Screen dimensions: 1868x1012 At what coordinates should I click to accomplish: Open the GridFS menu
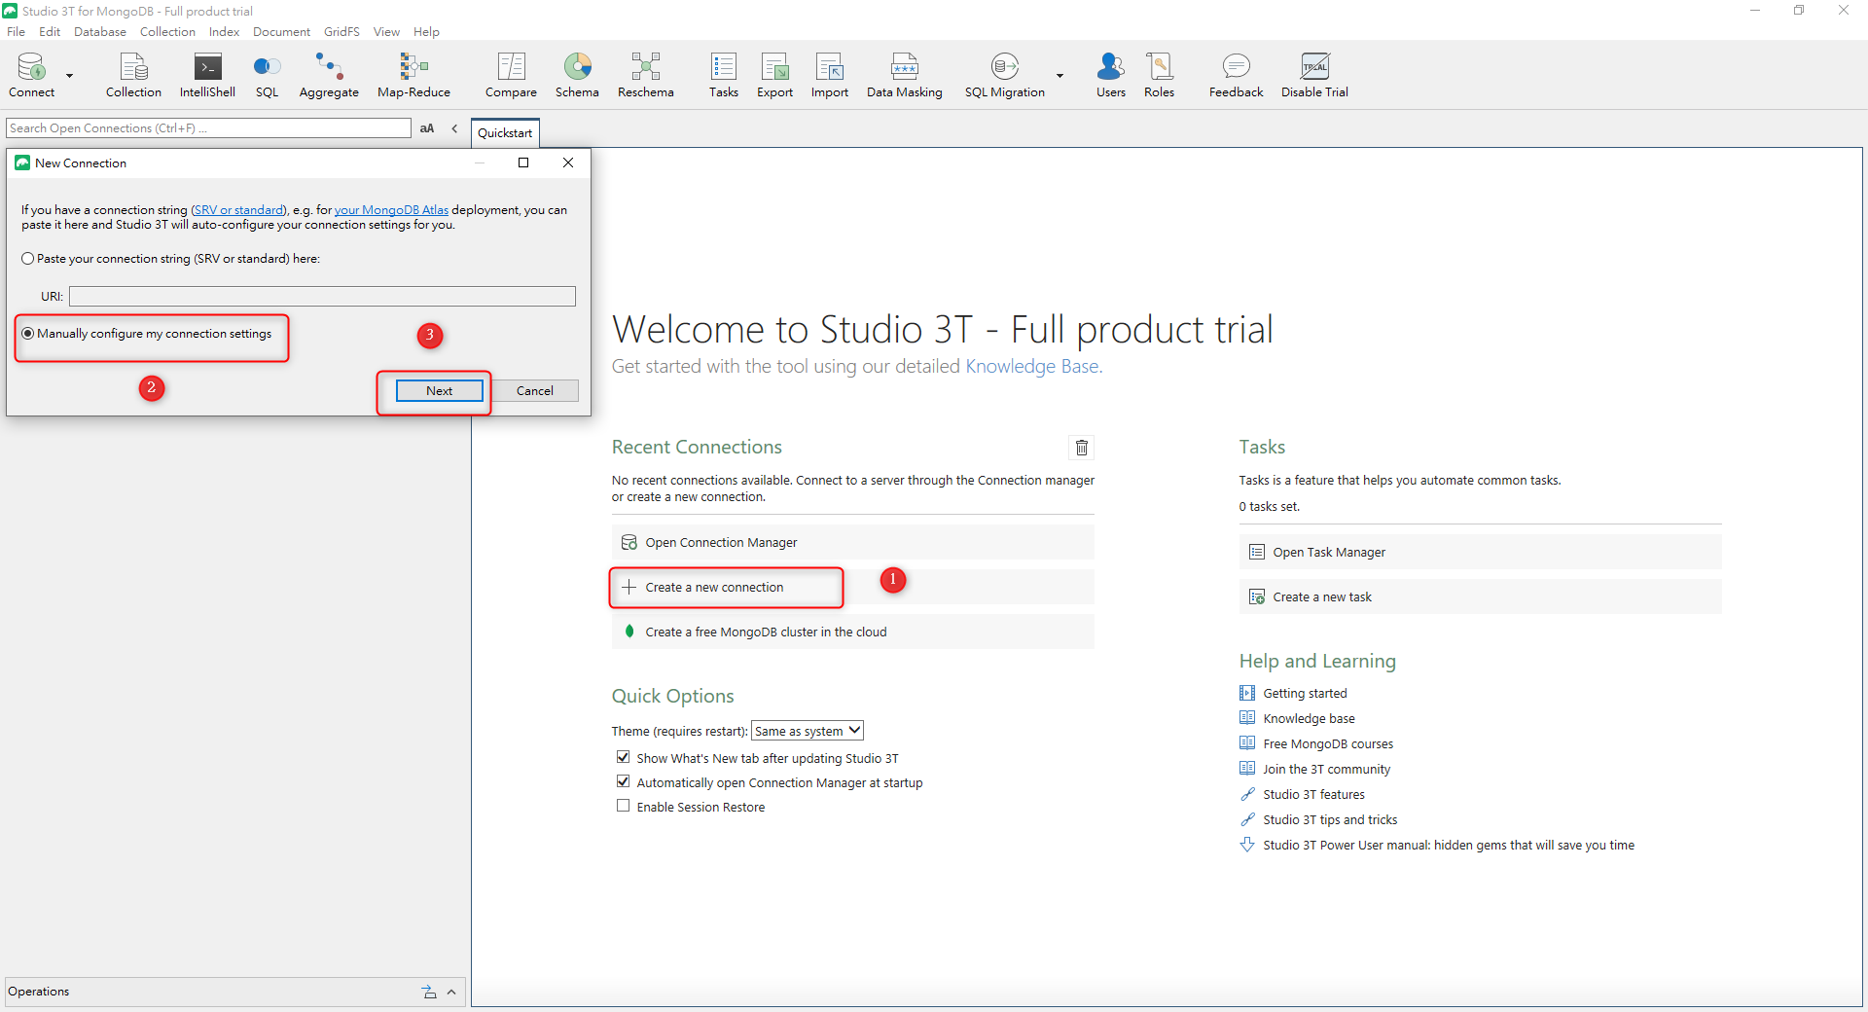pos(341,31)
